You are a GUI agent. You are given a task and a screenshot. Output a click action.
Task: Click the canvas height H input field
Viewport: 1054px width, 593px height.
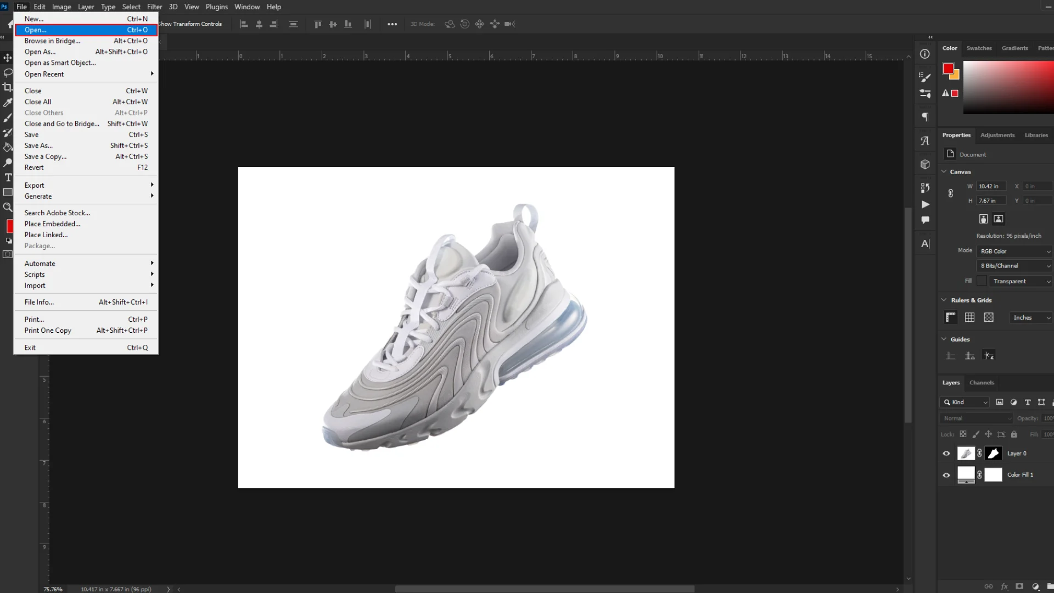991,200
